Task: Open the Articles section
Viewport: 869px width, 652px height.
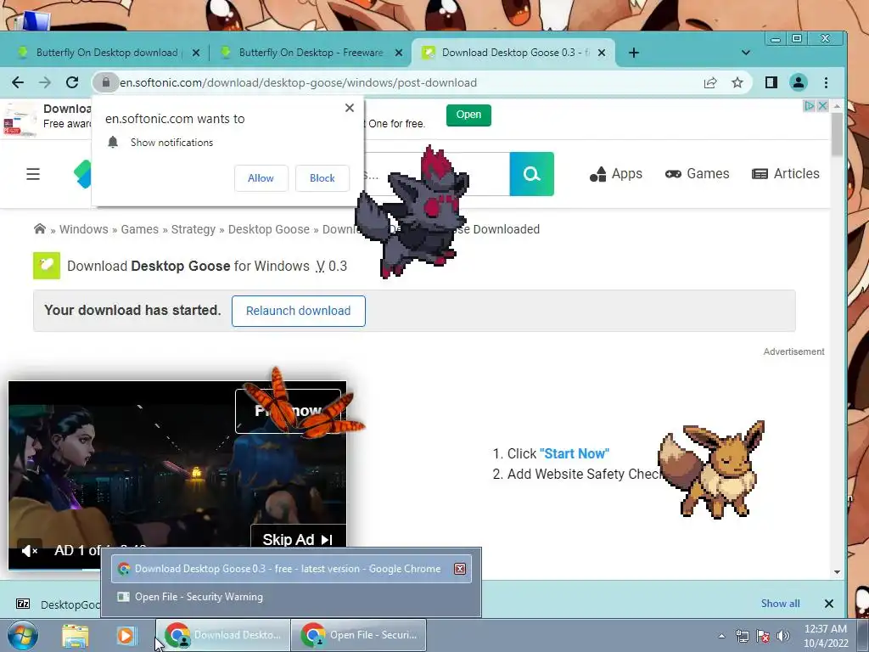Action: pos(785,174)
